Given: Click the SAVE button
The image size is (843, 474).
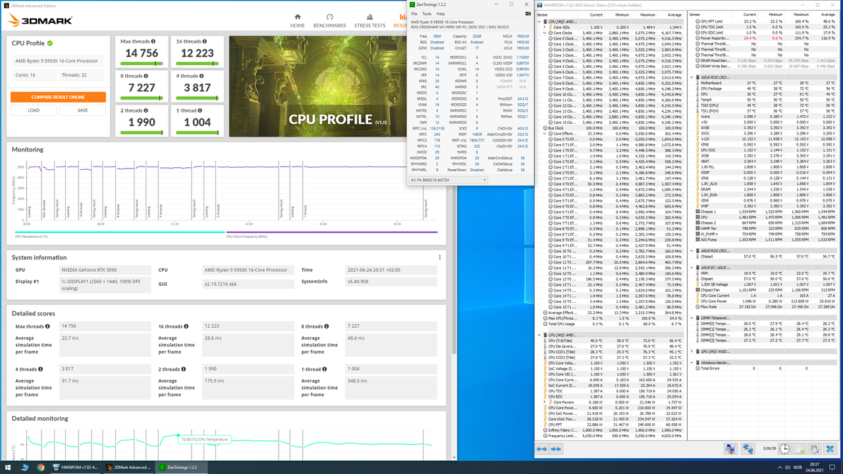Looking at the screenshot, I should tap(82, 111).
